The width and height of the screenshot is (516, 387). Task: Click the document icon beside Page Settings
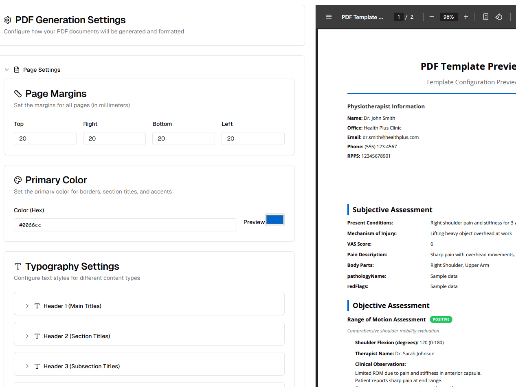16,69
